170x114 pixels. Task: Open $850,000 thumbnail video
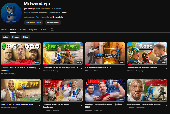[x=21, y=53]
